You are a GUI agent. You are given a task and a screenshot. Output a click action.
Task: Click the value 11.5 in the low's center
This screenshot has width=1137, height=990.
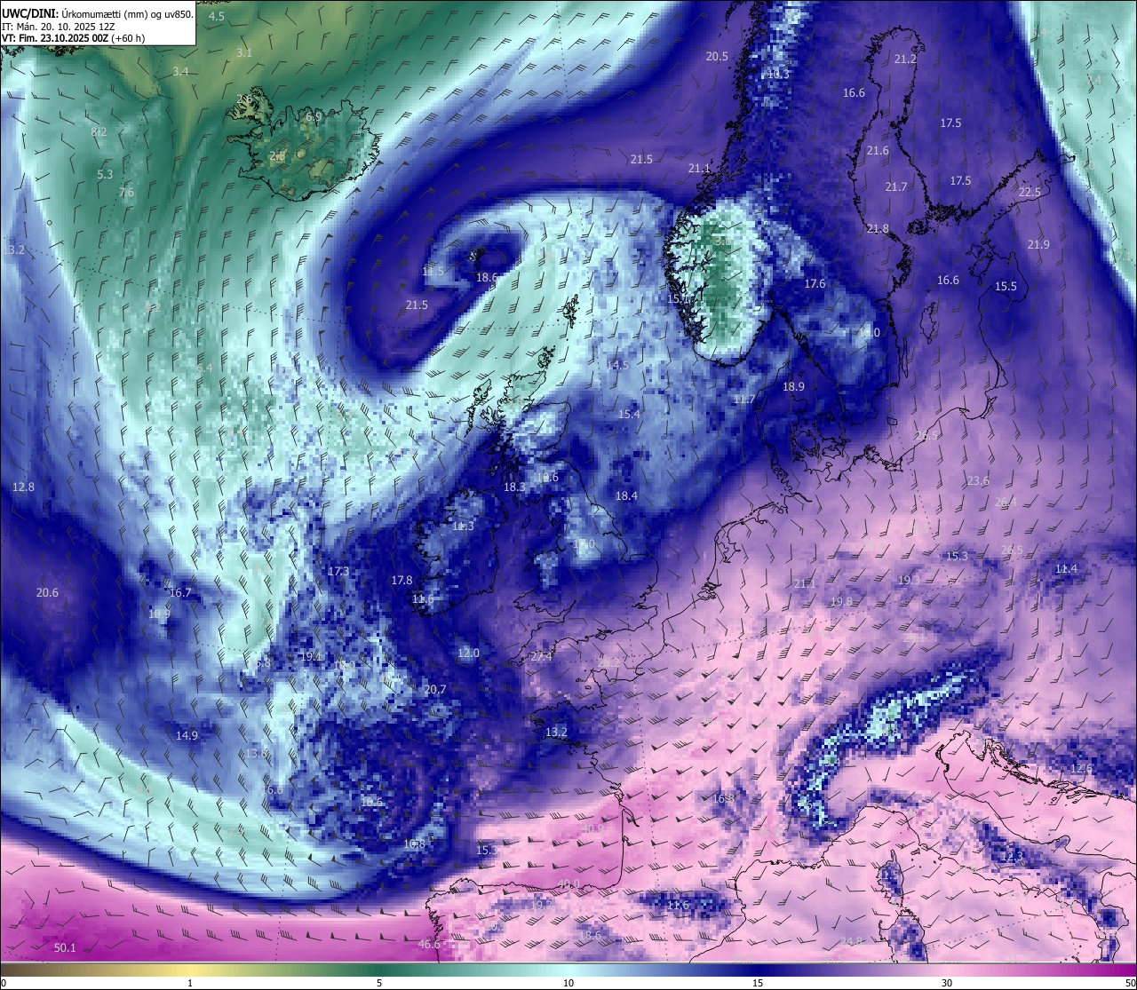[x=433, y=272]
